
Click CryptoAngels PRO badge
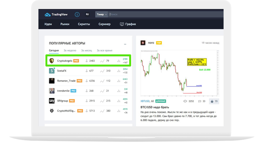[76, 61]
